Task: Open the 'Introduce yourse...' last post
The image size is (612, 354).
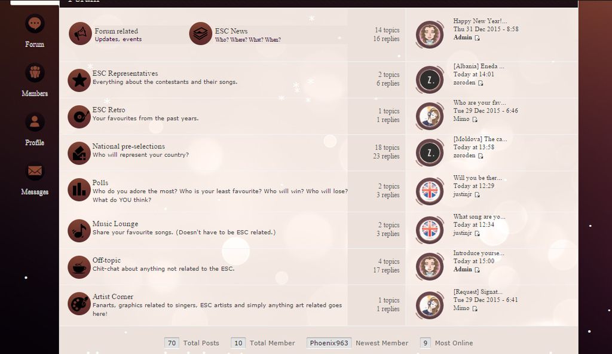Action: (479, 253)
